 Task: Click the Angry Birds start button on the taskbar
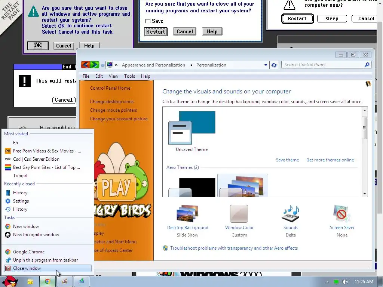click(x=10, y=281)
